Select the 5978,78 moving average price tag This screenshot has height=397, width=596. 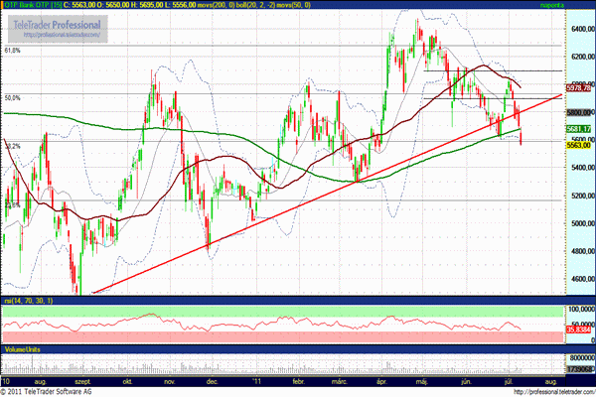(578, 88)
